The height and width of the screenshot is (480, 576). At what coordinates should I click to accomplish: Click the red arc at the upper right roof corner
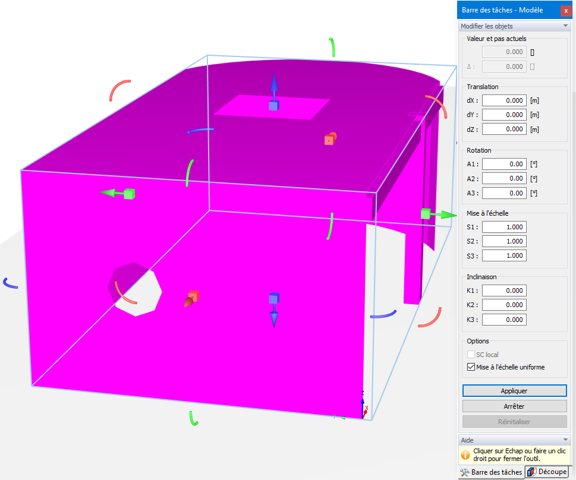point(436,106)
